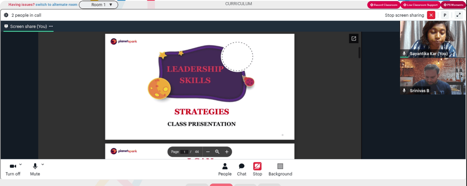Open the People panel
The image size is (467, 186).
tap(225, 169)
